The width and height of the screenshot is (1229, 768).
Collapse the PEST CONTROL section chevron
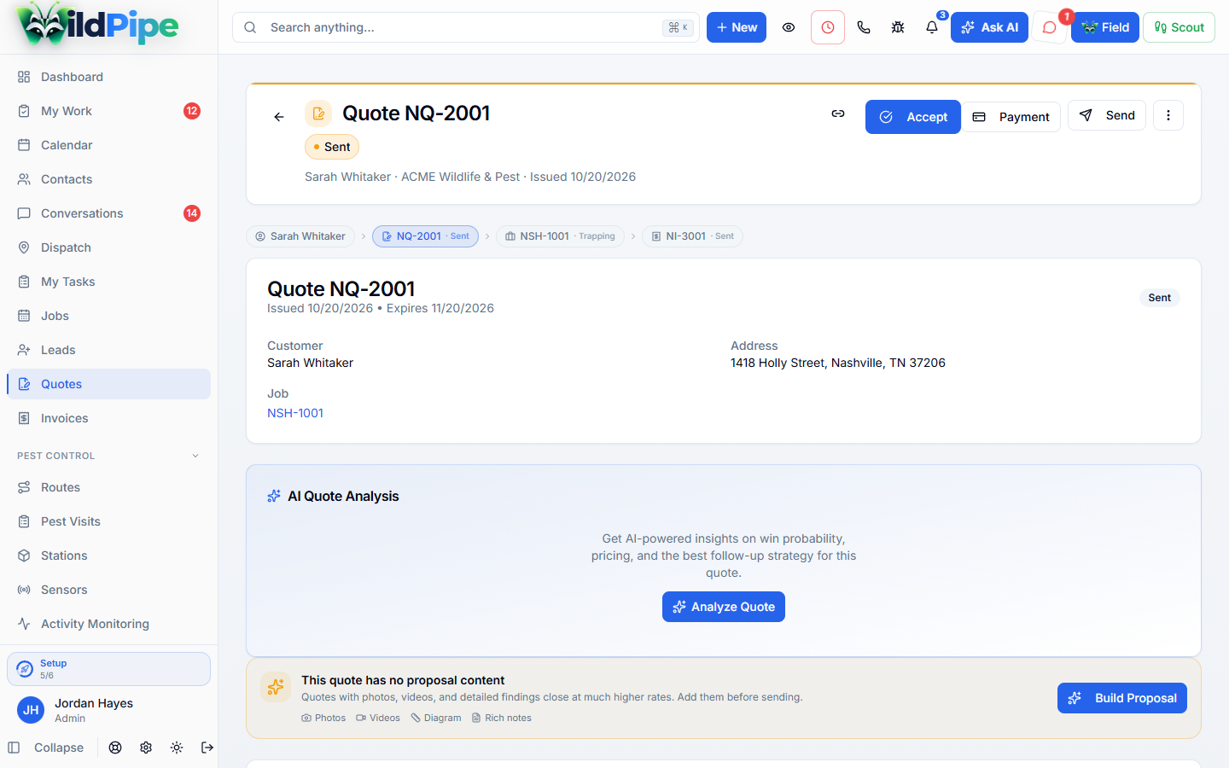point(195,456)
